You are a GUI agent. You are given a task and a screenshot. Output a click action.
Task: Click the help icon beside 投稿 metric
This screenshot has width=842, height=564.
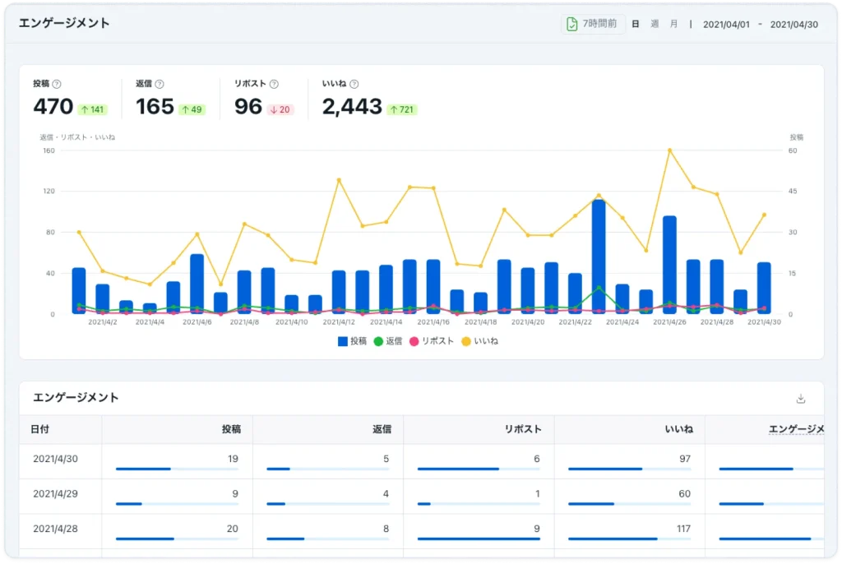[57, 84]
